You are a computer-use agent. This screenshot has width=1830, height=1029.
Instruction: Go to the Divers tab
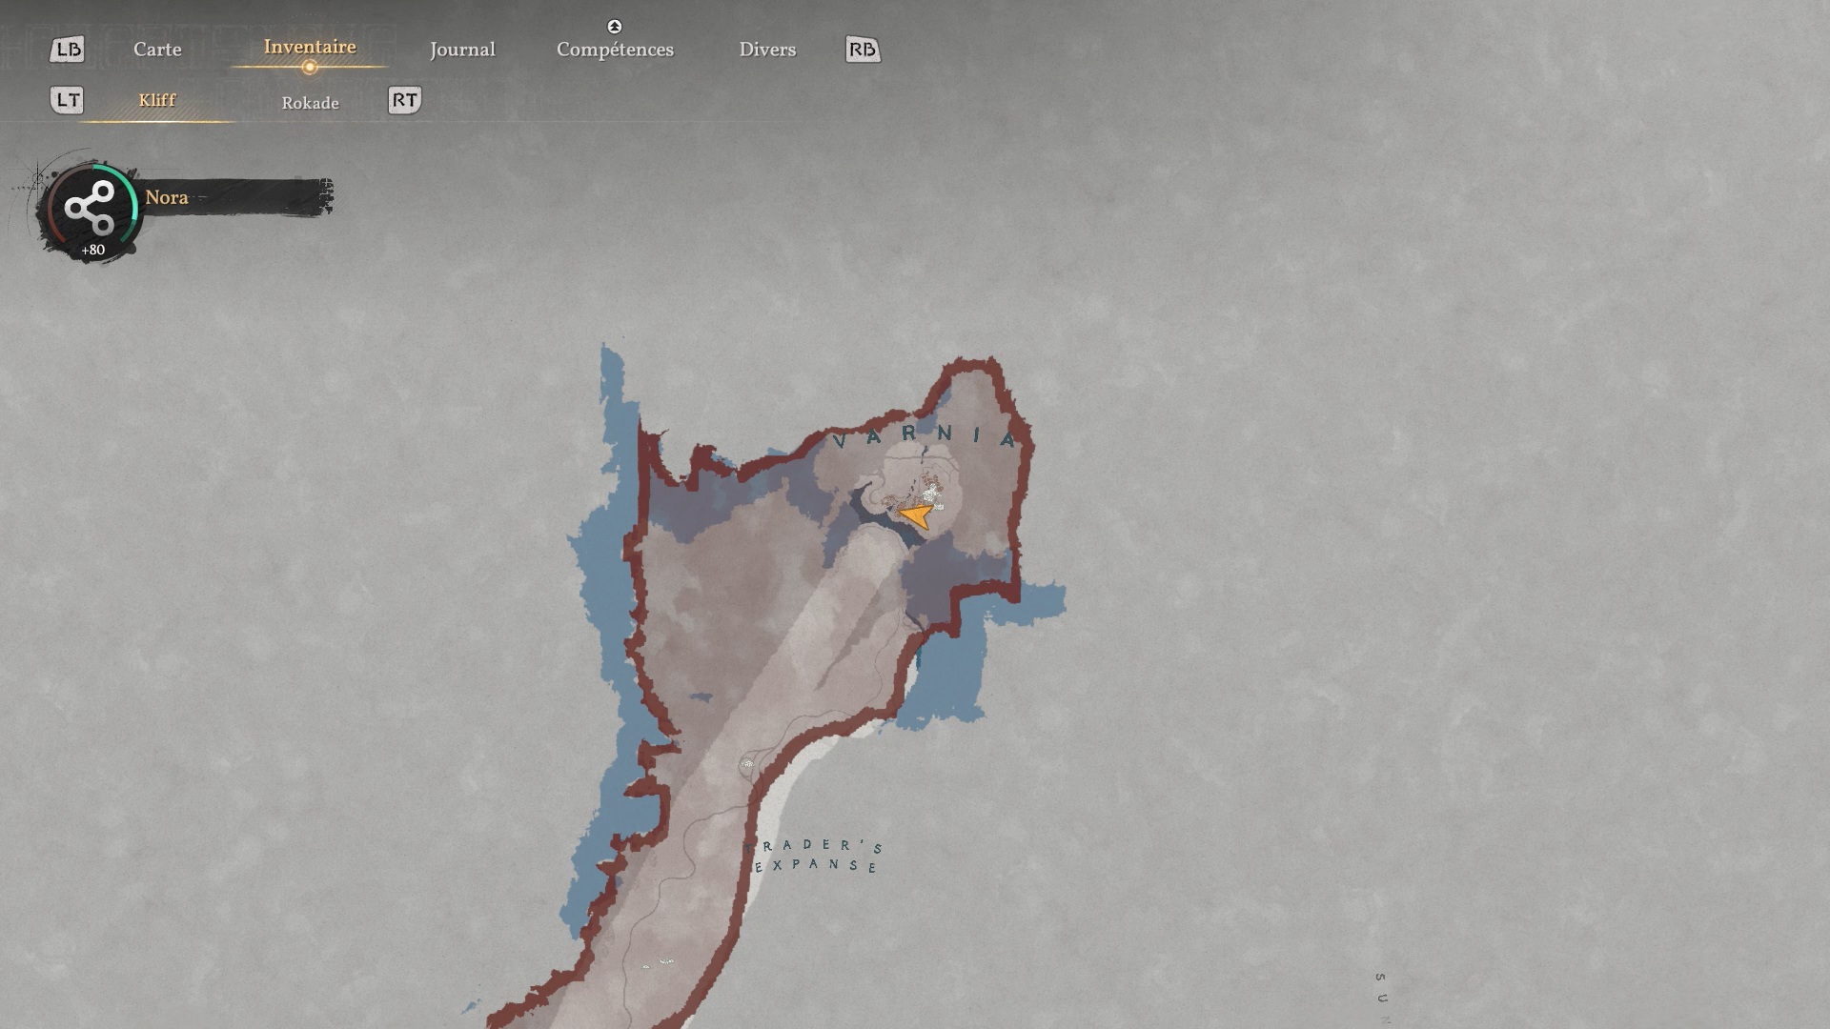(x=767, y=50)
